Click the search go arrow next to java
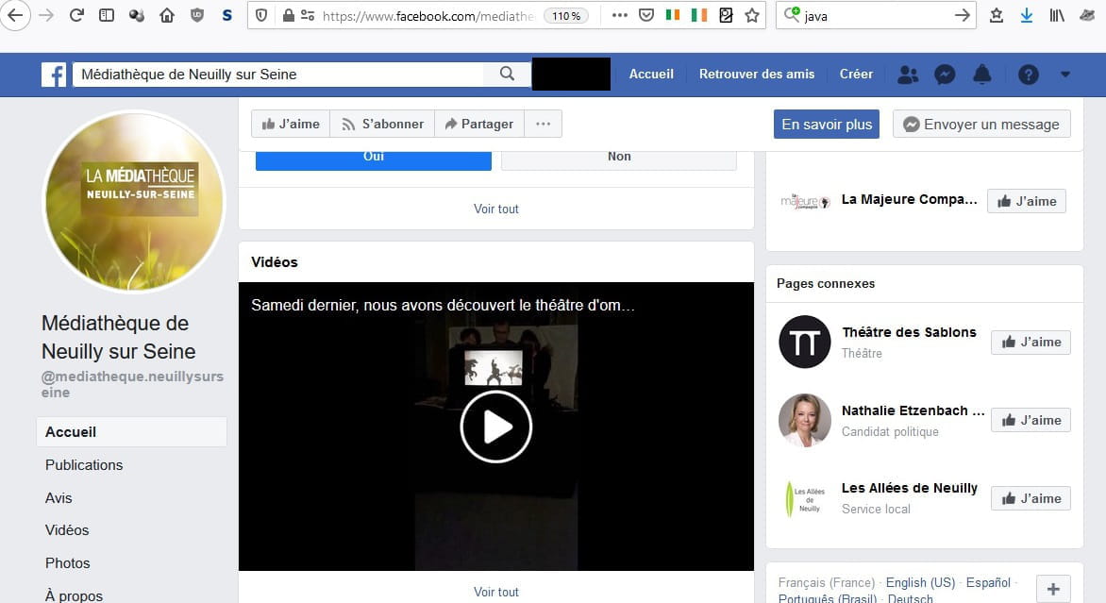1106x603 pixels. (x=963, y=15)
